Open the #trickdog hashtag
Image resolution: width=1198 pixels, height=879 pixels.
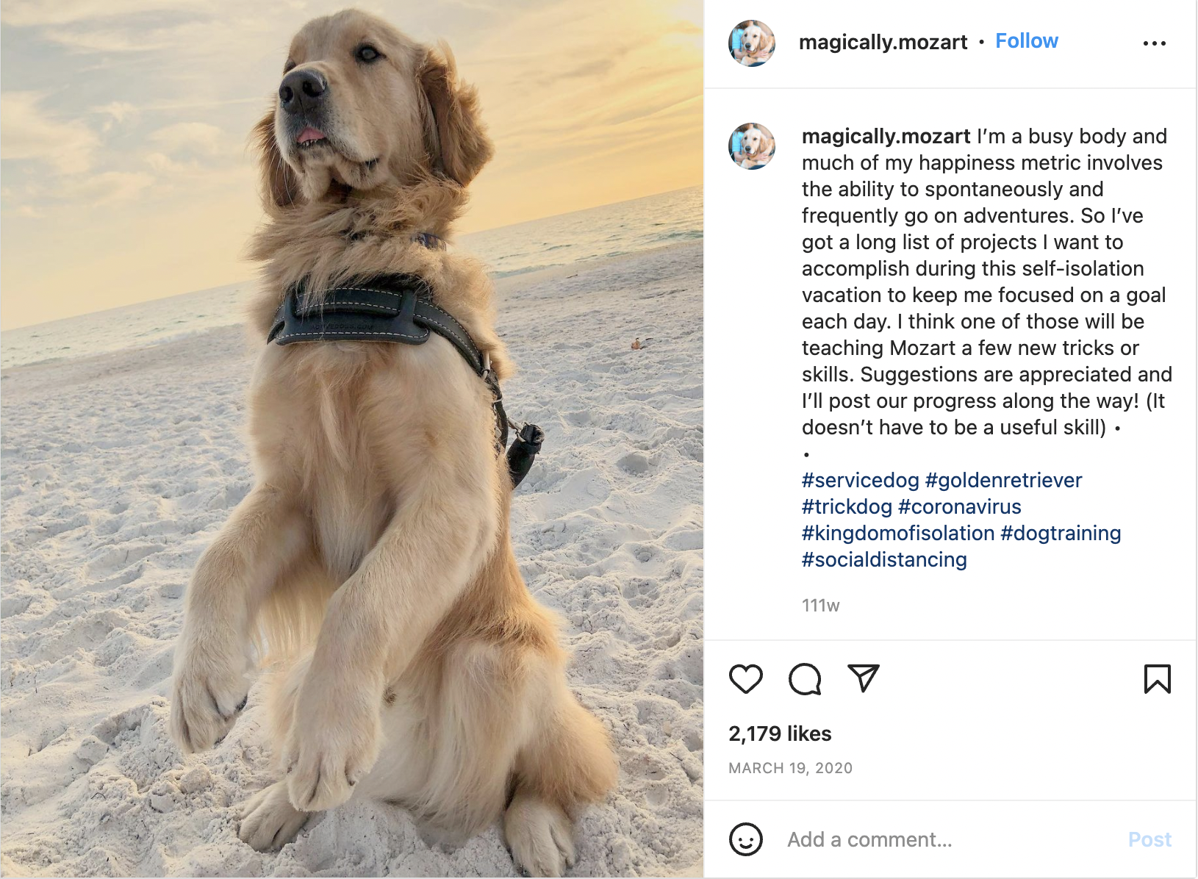[x=847, y=507]
